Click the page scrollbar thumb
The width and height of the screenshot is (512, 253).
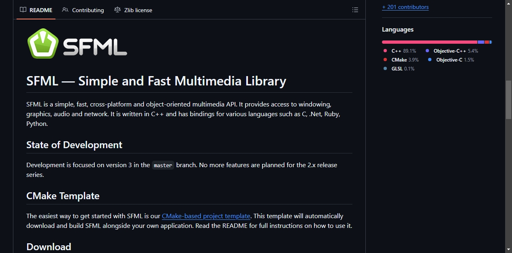point(508,100)
